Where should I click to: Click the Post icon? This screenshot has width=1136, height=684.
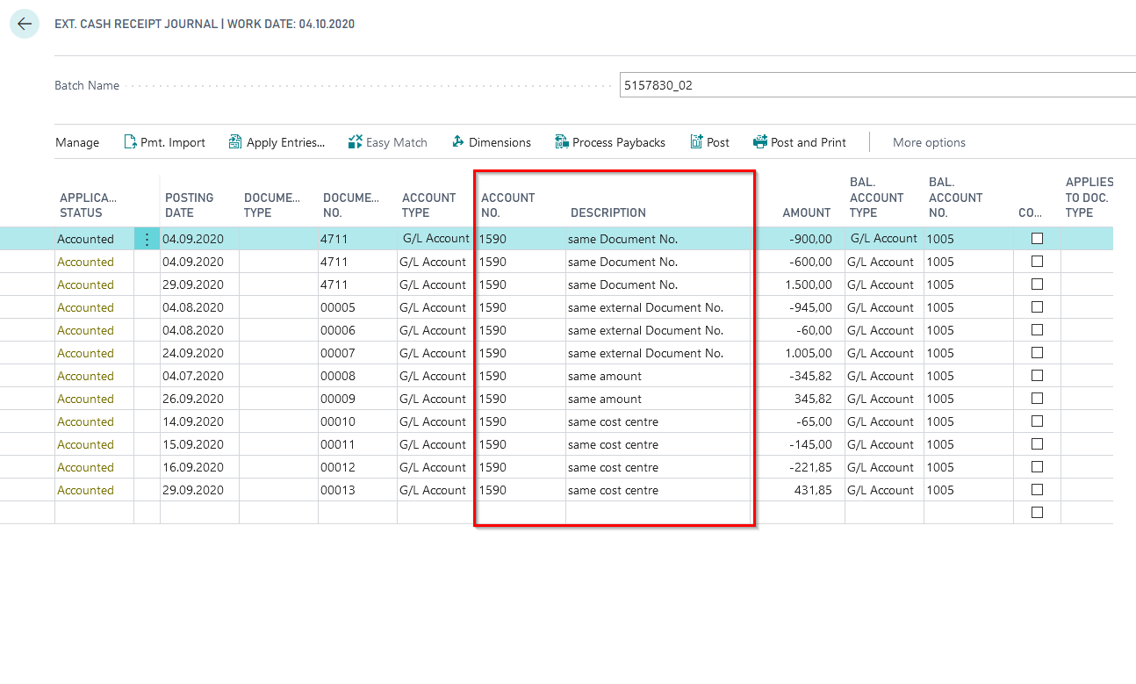click(x=696, y=142)
